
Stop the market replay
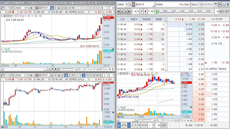145,11
